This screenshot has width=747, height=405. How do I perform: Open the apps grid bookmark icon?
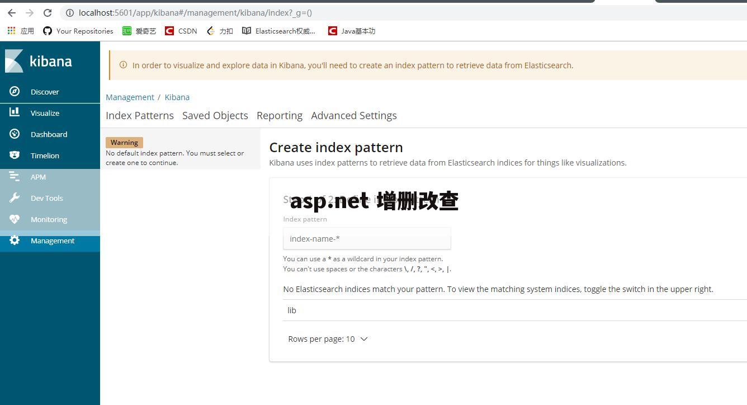[11, 31]
